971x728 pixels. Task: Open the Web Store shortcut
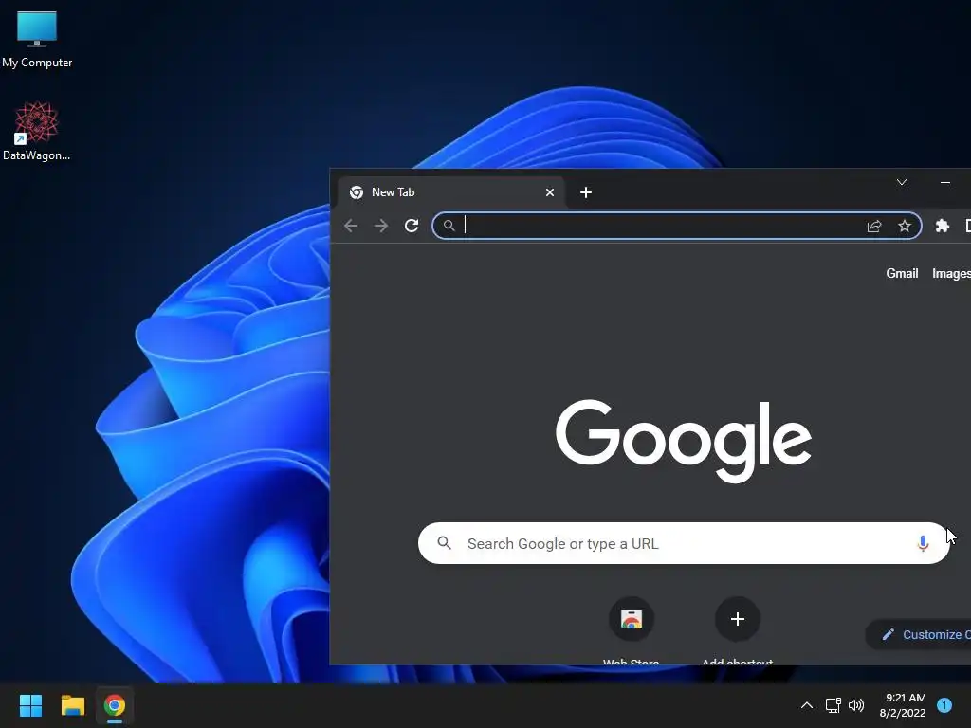click(631, 630)
